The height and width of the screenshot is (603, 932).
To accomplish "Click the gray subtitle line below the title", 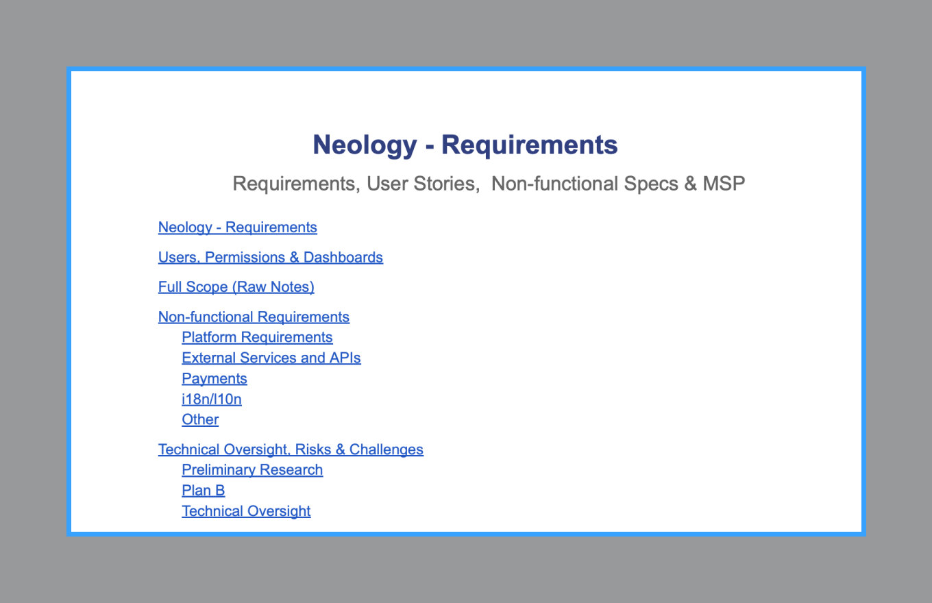I will click(x=488, y=184).
